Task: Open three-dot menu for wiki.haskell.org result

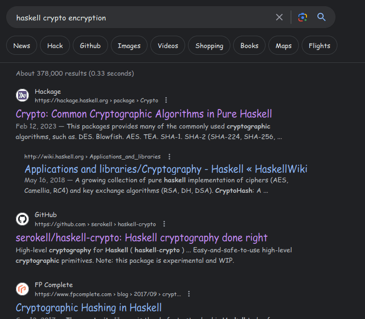Action: point(169,157)
